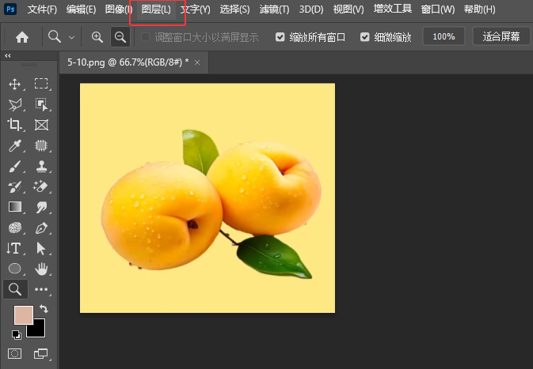Select the Spot Healing patch tool

click(x=41, y=146)
